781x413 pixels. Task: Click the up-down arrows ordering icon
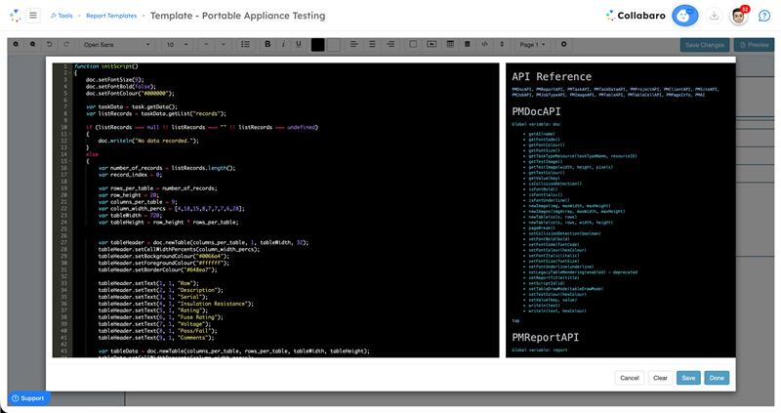(502, 44)
